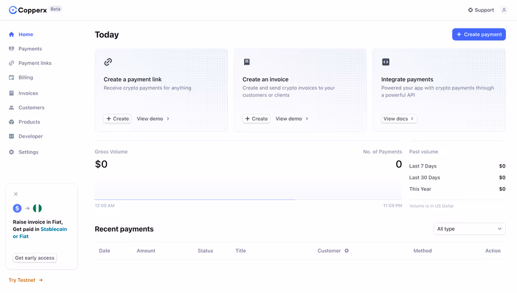Click the Amount column header

click(146, 251)
